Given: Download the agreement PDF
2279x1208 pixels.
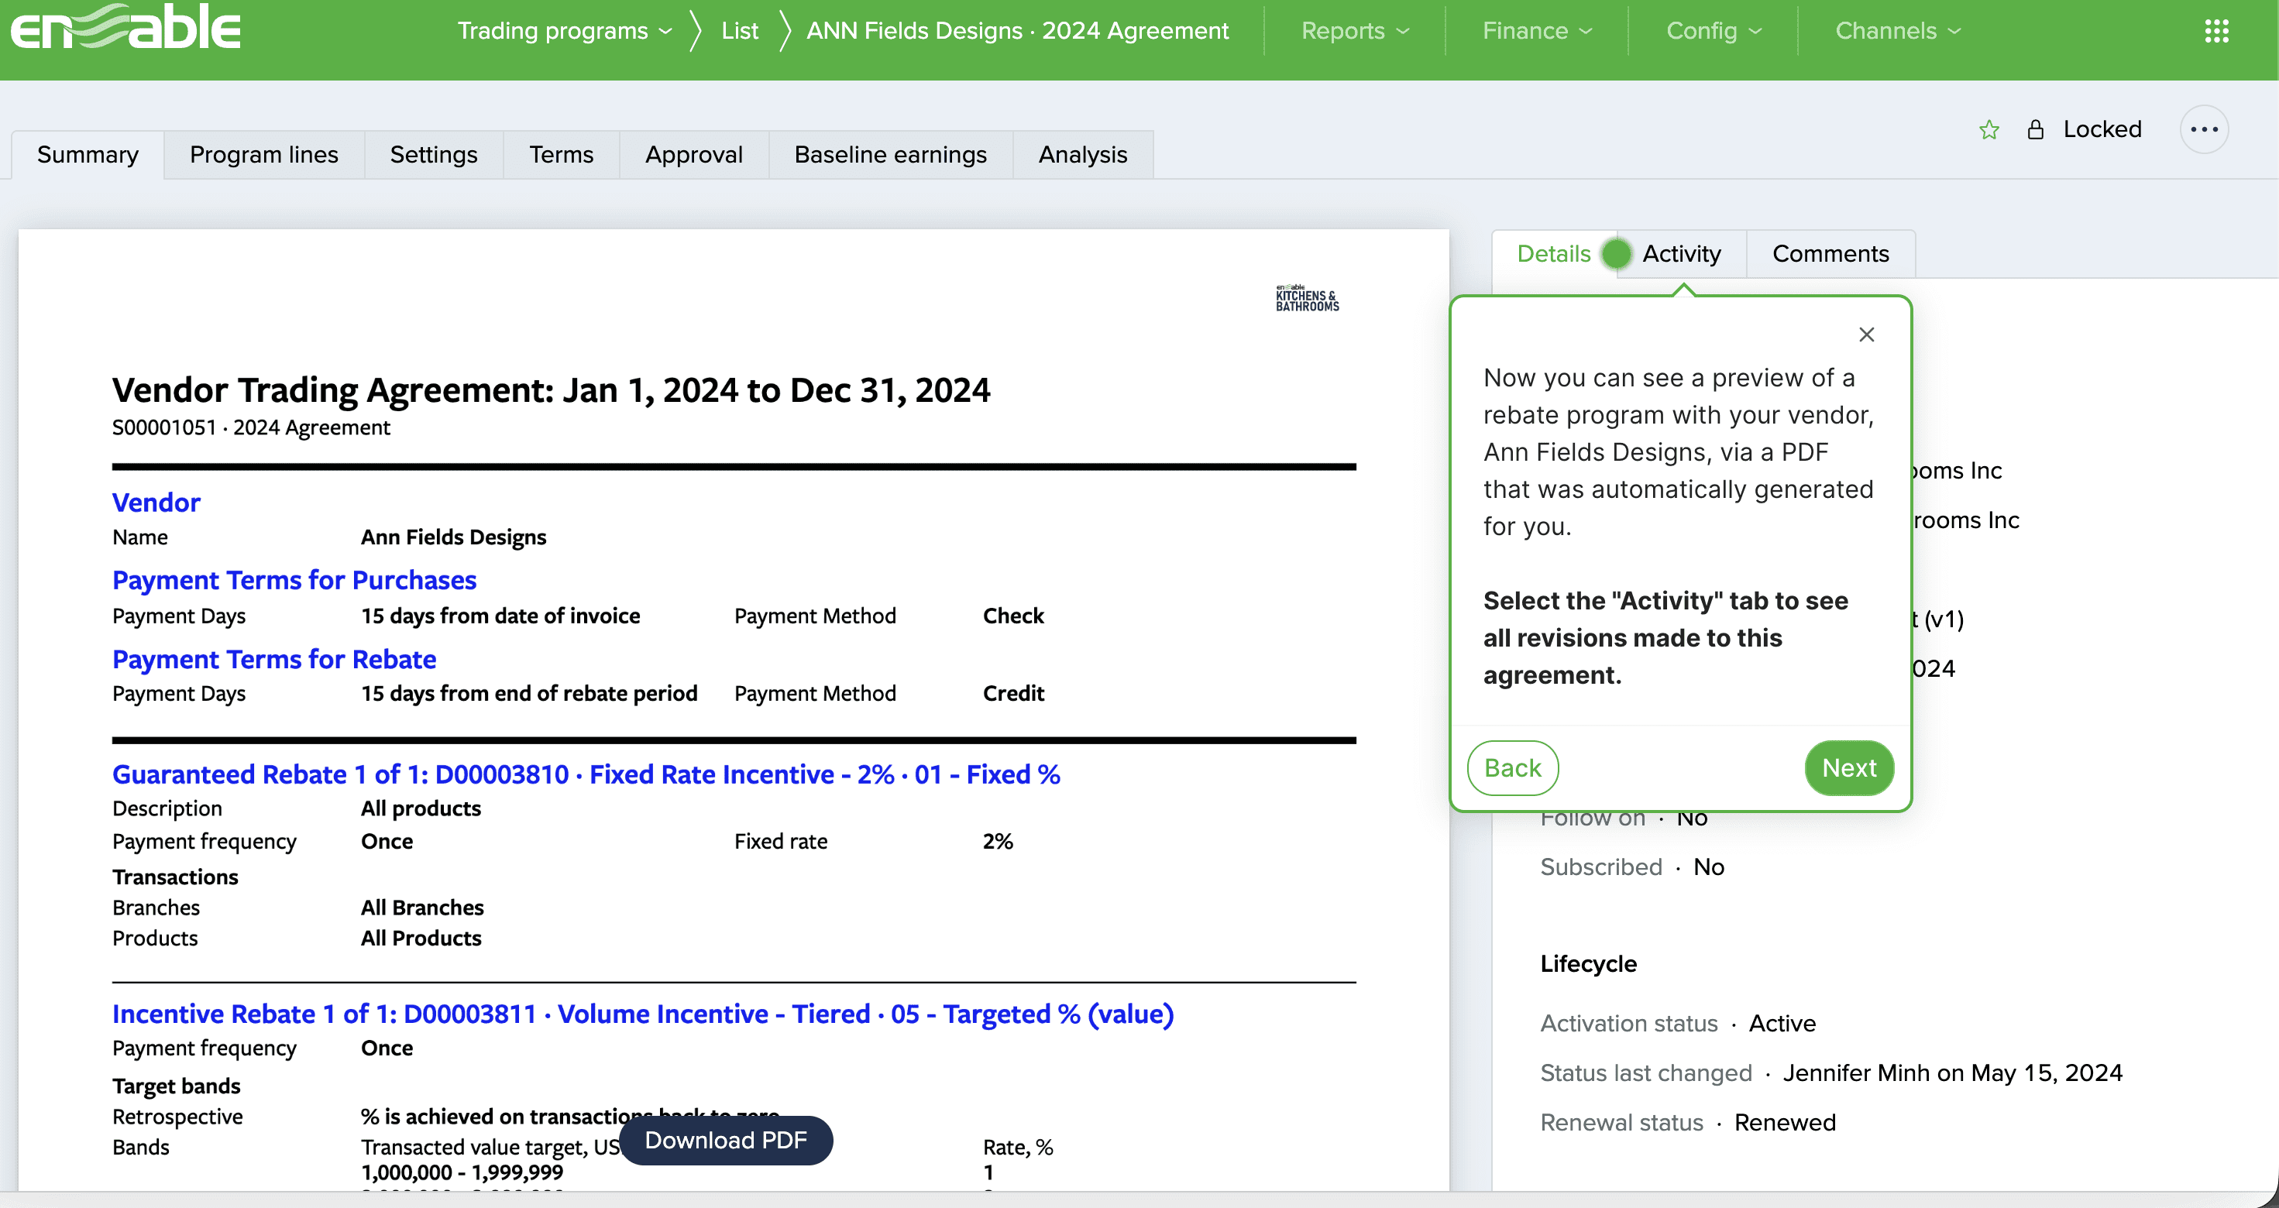Looking at the screenshot, I should click(x=726, y=1140).
